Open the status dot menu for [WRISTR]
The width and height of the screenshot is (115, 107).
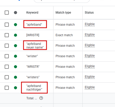coord(16,35)
